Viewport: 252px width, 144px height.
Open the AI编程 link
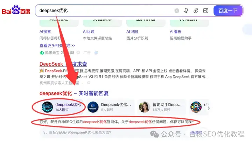pos(175,32)
